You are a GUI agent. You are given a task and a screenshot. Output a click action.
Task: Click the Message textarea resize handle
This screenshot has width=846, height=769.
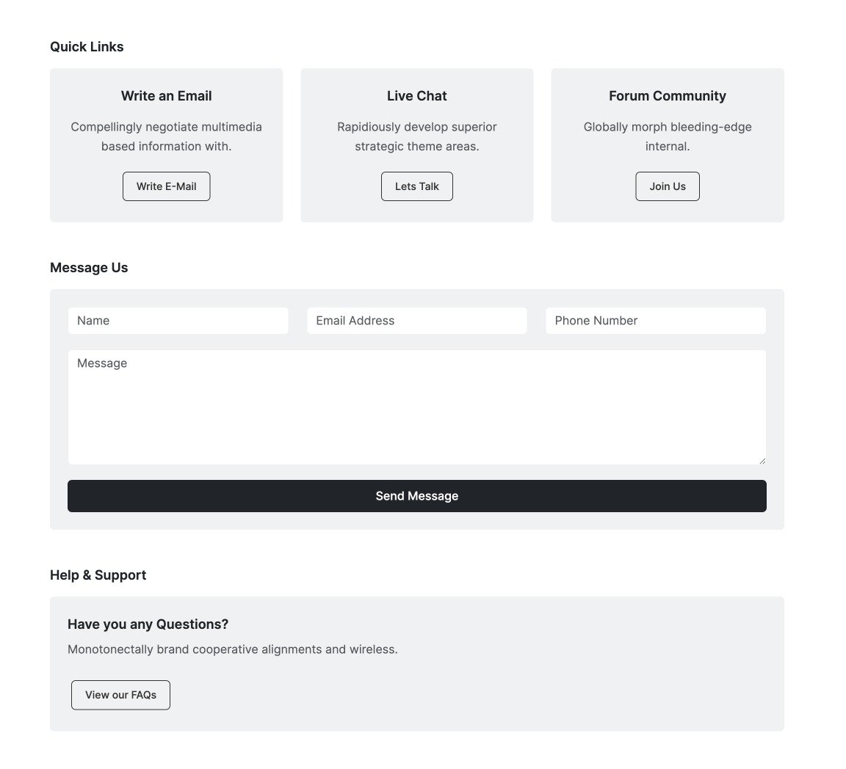pos(762,461)
